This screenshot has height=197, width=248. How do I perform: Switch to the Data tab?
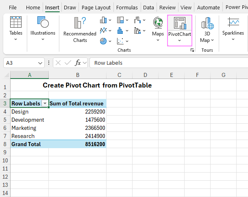(148, 7)
